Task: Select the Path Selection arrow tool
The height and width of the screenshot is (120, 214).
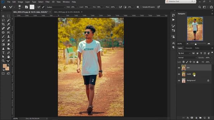Action: pyautogui.click(x=3, y=57)
